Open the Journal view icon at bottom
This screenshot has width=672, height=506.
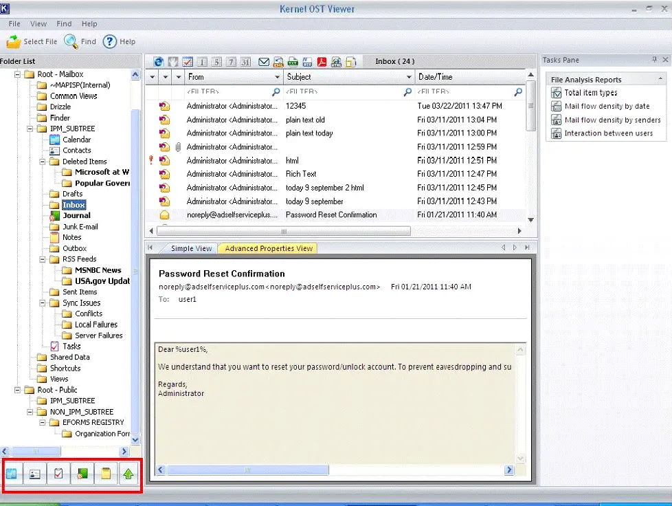pos(82,474)
